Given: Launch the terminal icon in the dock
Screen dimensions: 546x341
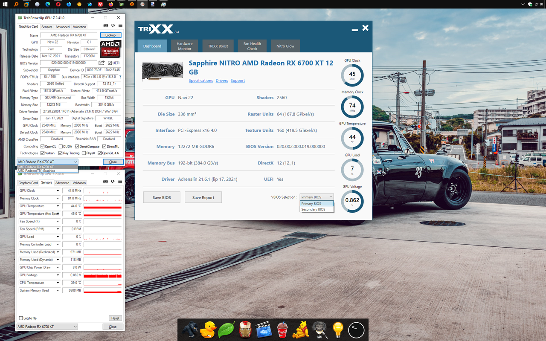Looking at the screenshot, I should 356,329.
